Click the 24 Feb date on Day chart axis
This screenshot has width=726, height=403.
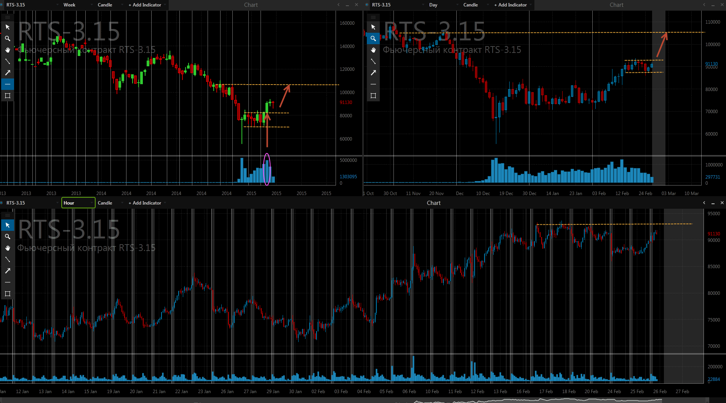coord(645,194)
